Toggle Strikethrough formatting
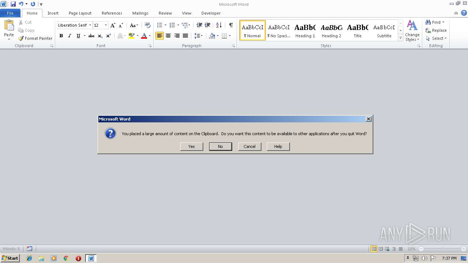Viewport: 468px width, 263px height. click(x=91, y=36)
